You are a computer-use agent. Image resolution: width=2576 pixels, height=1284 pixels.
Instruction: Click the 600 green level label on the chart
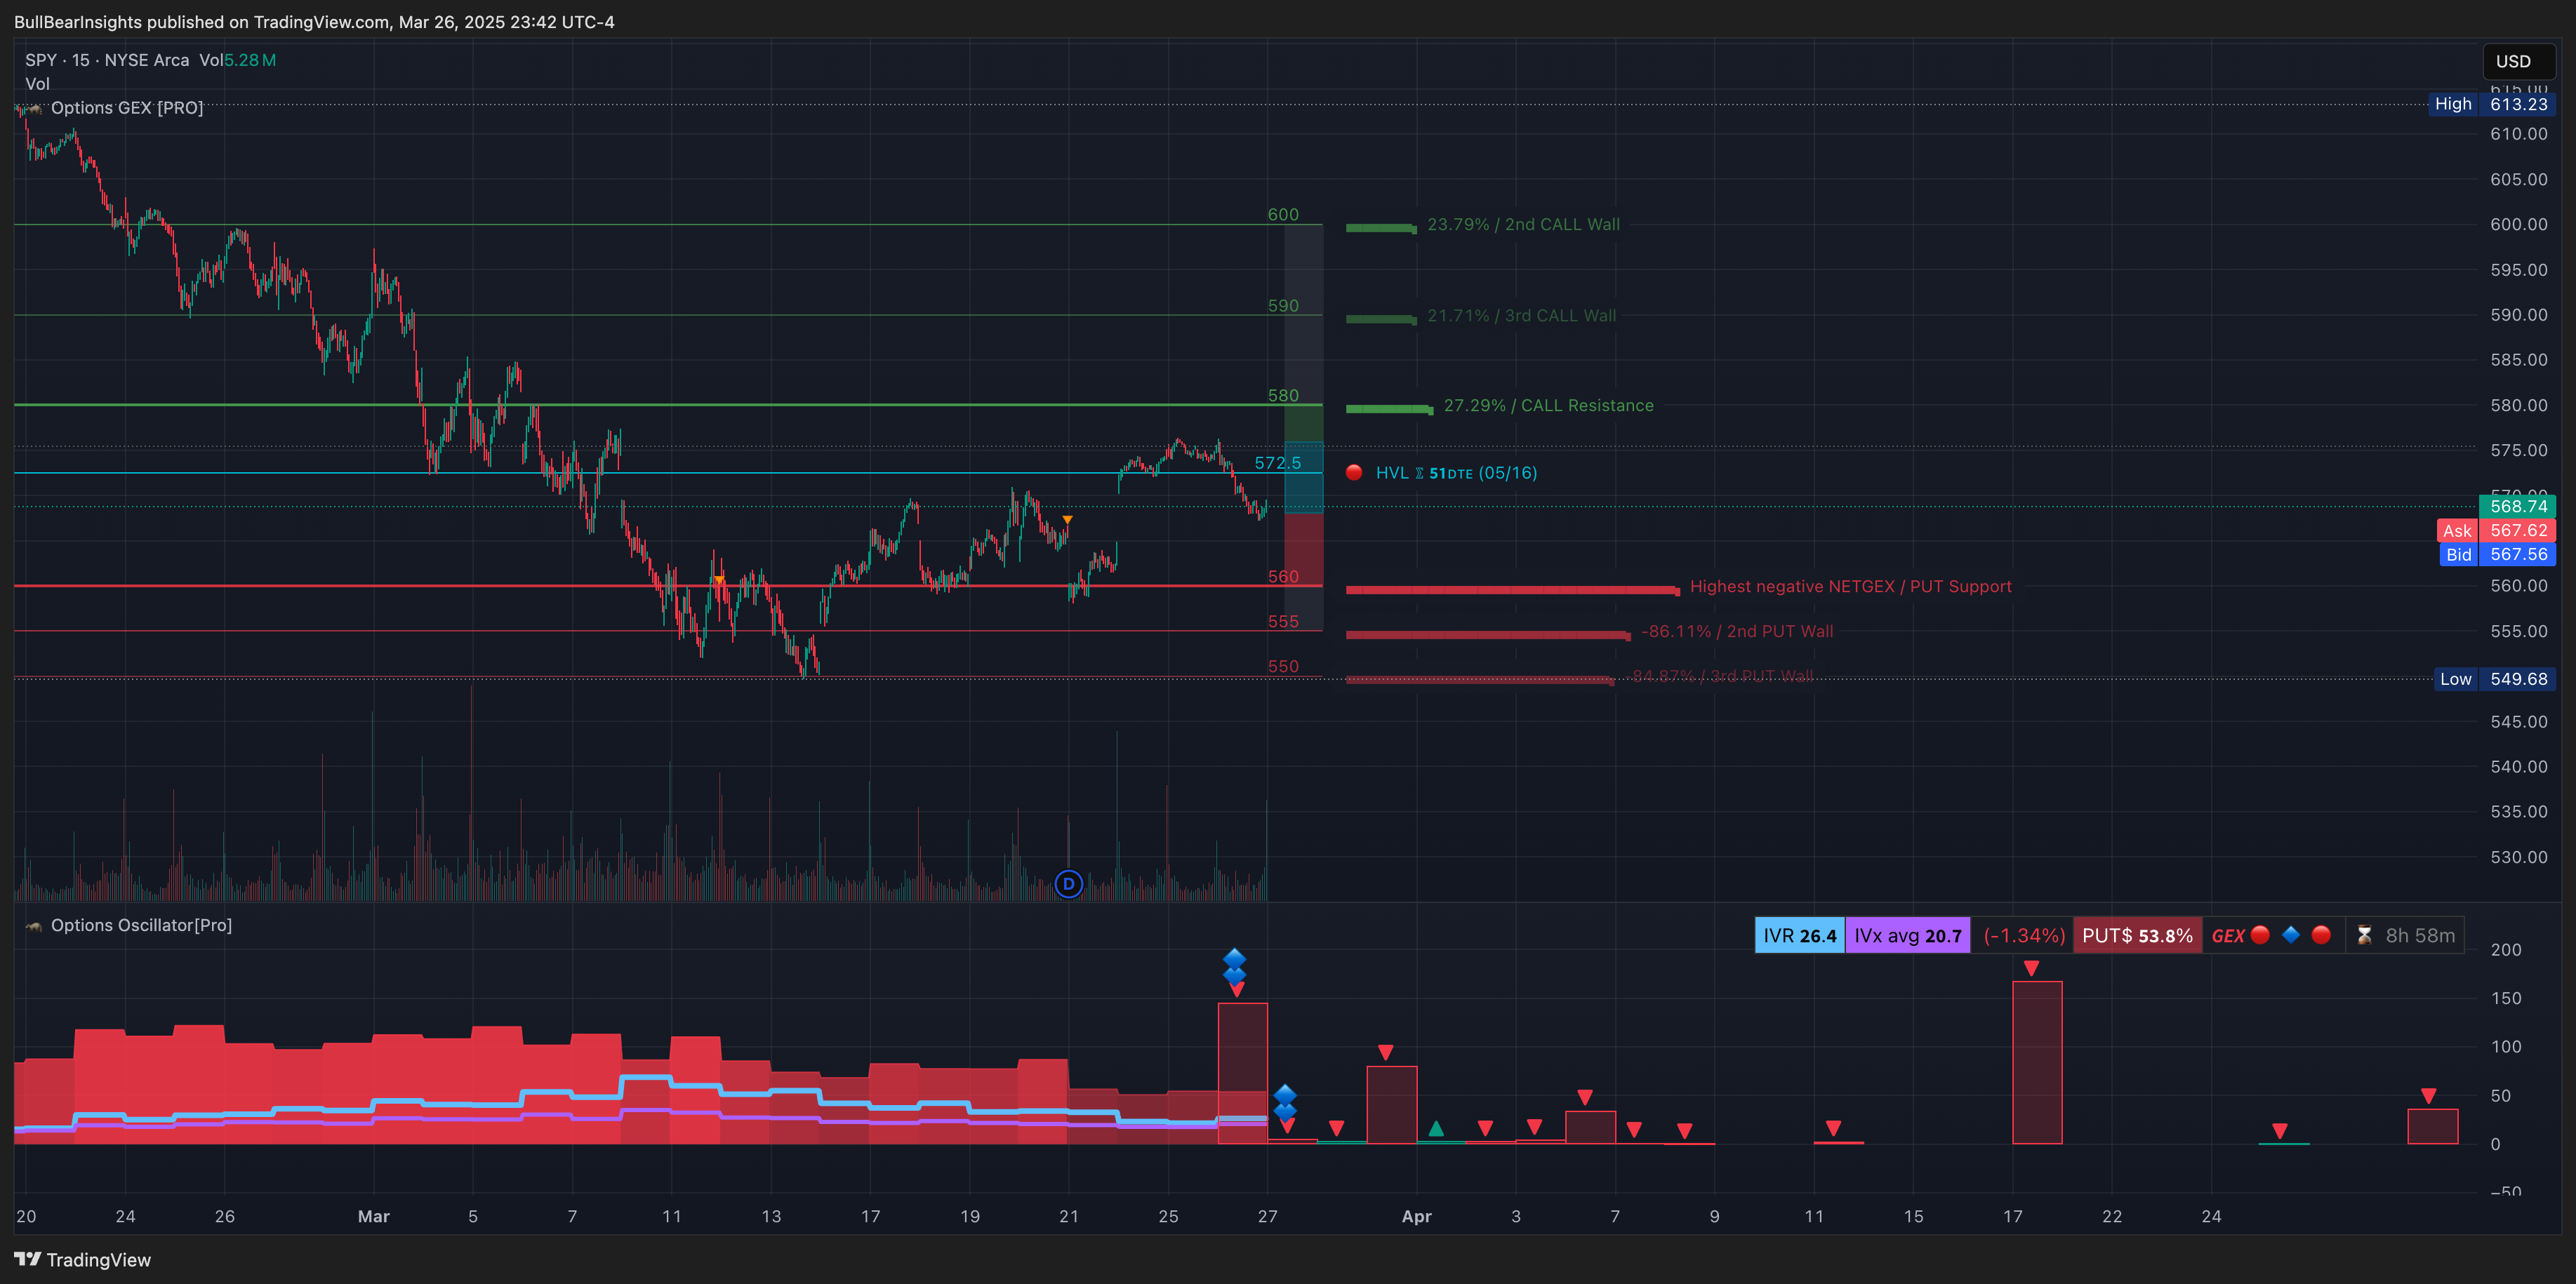click(1283, 215)
